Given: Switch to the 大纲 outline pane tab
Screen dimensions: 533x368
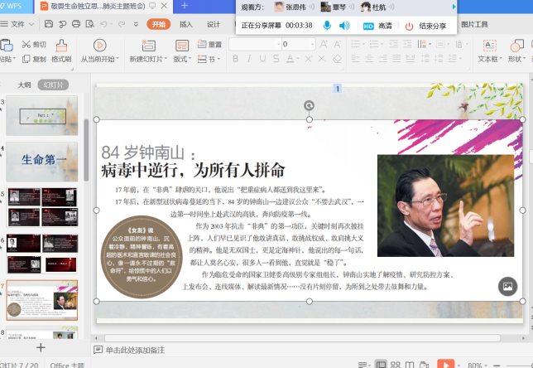Looking at the screenshot, I should coord(24,85).
